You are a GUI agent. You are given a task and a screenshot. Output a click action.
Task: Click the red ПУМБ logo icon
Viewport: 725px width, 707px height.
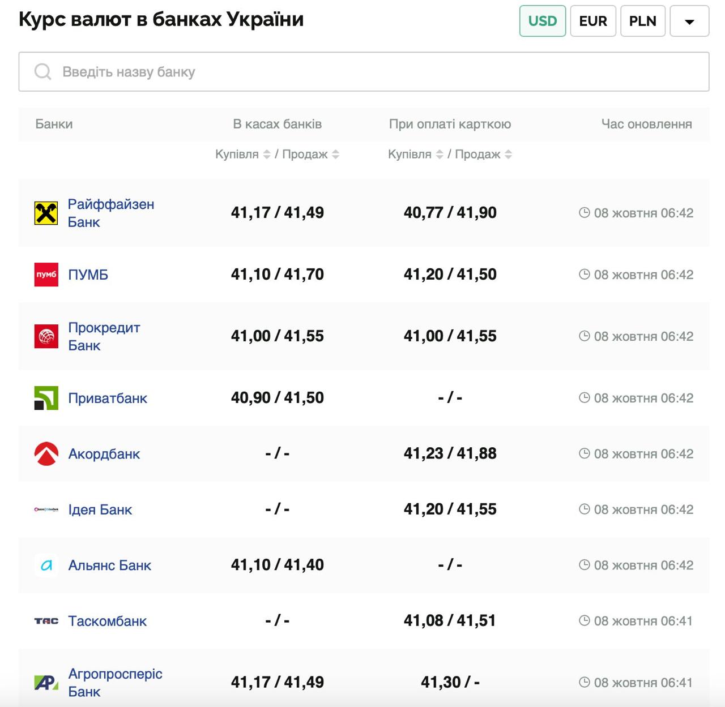[46, 275]
